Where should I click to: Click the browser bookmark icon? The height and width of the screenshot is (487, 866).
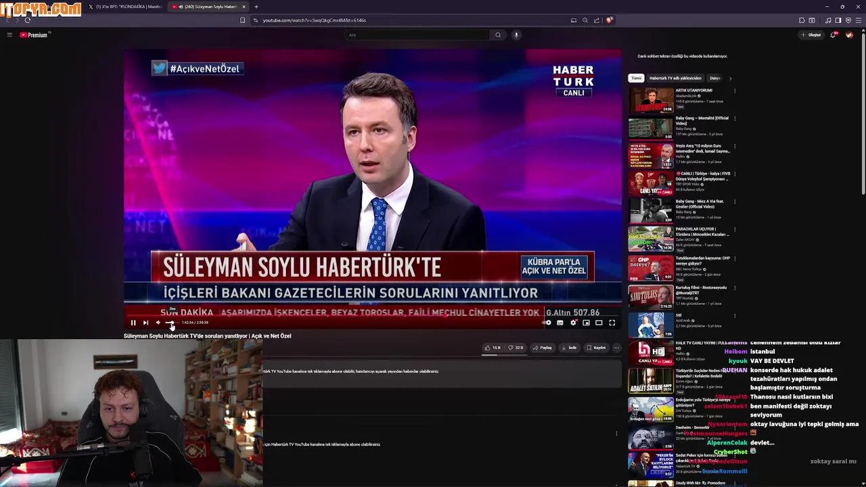pyautogui.click(x=242, y=20)
